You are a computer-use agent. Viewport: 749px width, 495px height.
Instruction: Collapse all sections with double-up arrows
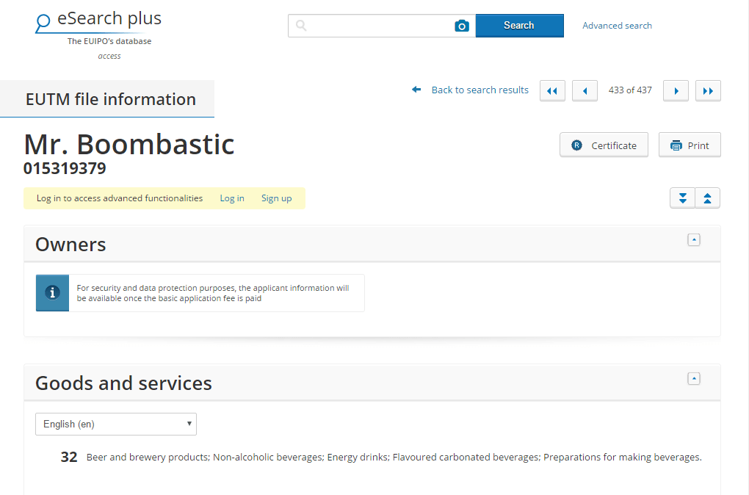coord(707,198)
